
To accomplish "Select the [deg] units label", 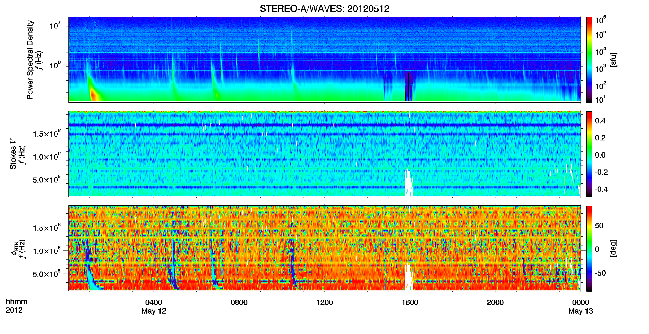I will [613, 248].
